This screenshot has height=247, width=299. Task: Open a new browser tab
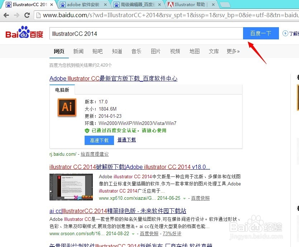coord(225,5)
